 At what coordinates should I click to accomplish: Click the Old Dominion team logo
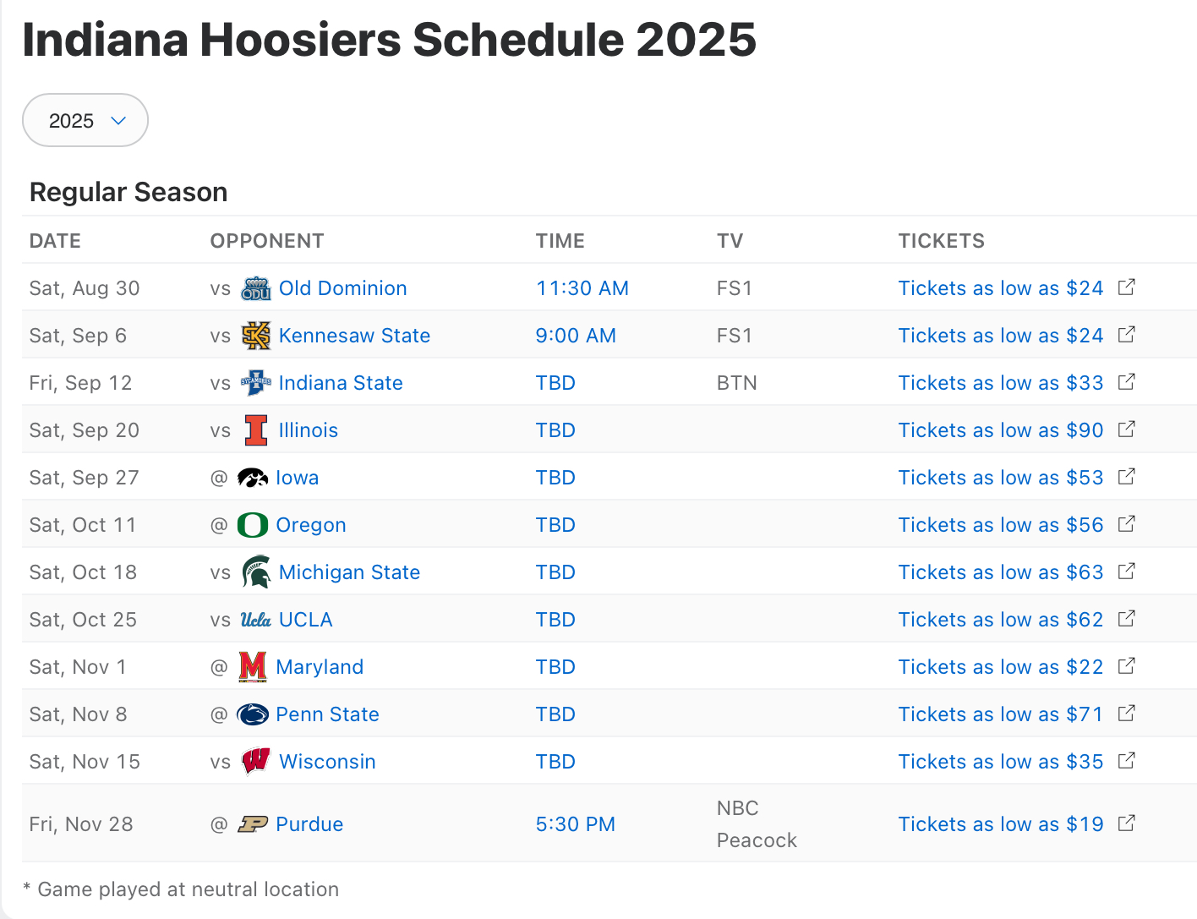[x=255, y=288]
